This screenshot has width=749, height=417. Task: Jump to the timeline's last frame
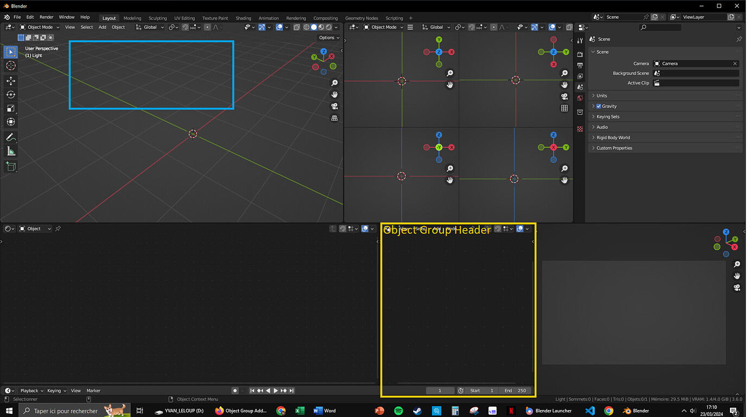point(291,390)
